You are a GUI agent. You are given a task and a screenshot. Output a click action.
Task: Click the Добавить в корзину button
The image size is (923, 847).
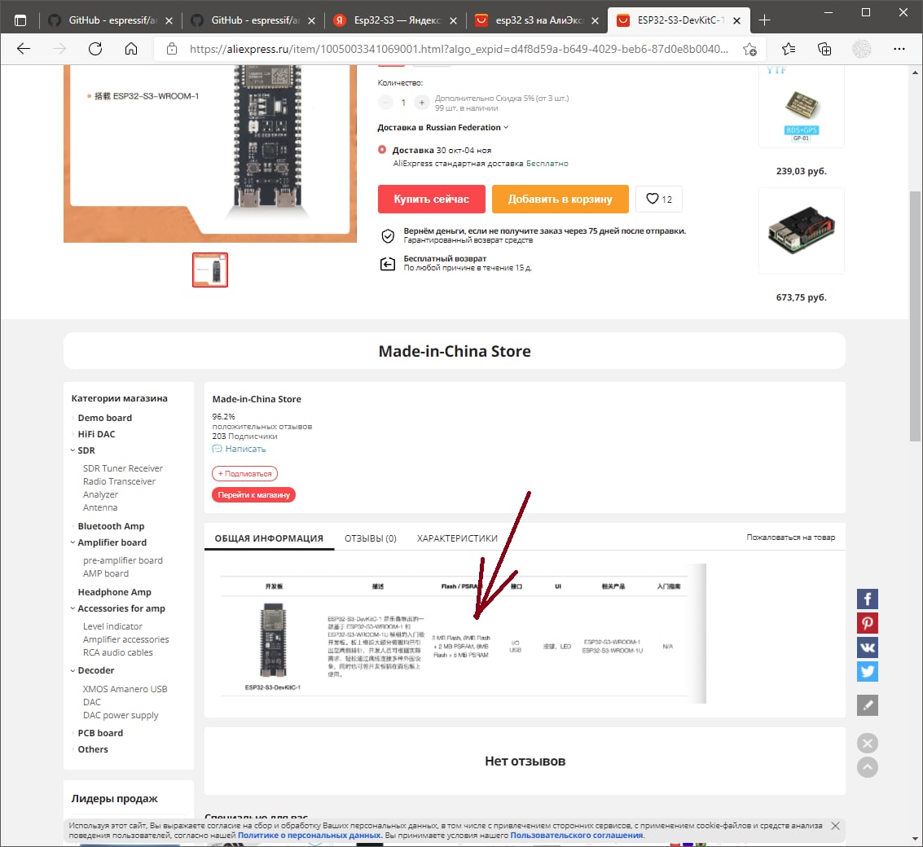[x=560, y=199]
